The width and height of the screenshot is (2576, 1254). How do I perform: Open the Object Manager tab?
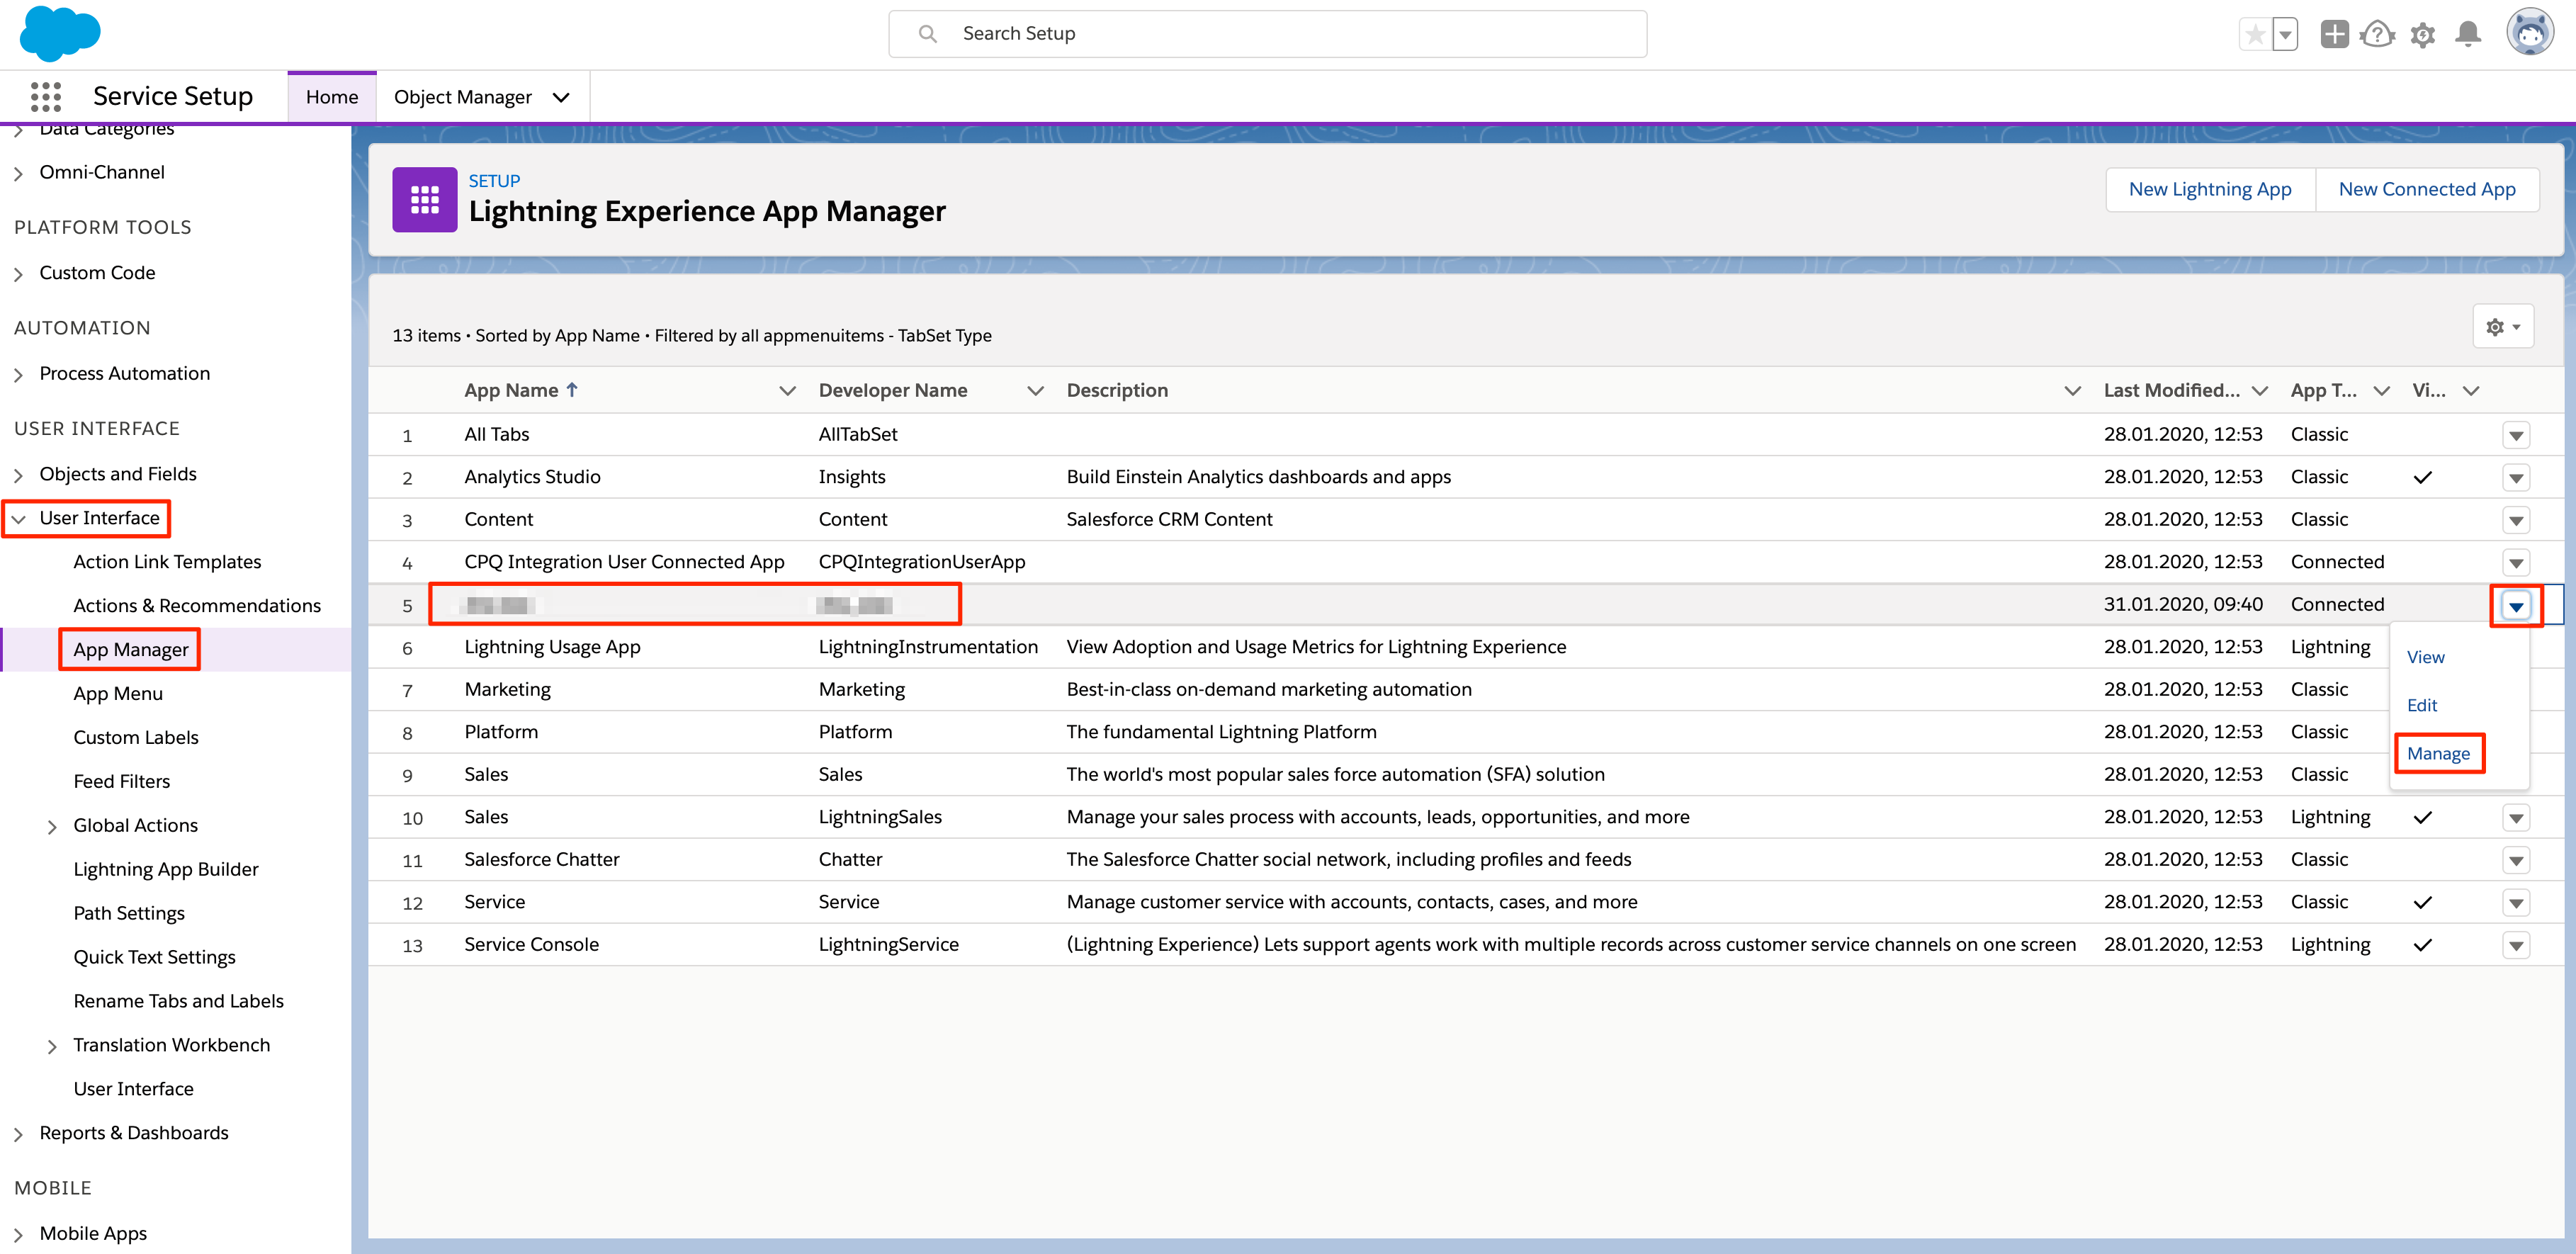[x=463, y=97]
